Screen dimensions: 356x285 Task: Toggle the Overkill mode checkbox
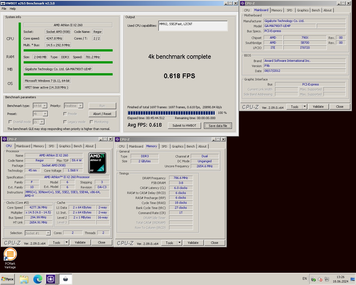tap(10, 122)
